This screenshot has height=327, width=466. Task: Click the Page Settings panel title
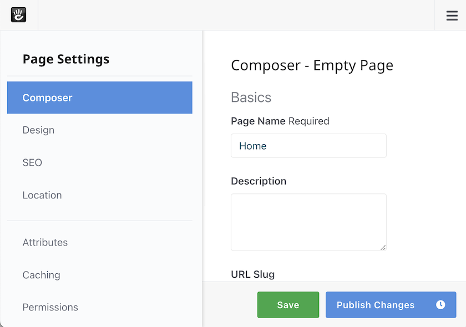tap(65, 59)
